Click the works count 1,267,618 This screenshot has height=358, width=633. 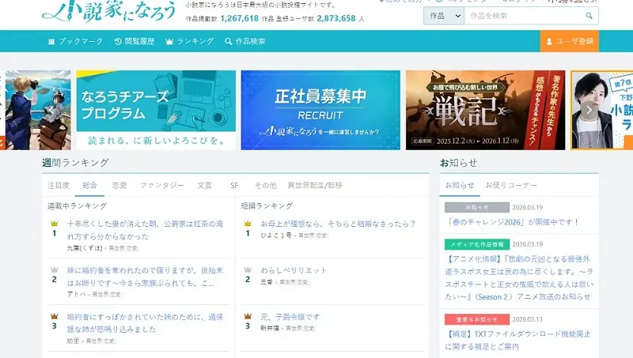(240, 18)
